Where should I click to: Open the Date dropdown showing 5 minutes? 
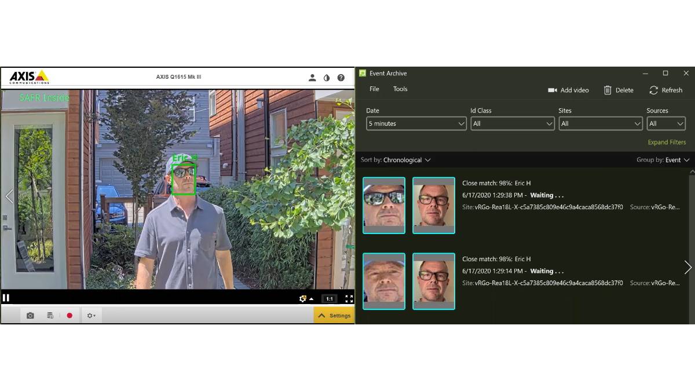coord(416,123)
